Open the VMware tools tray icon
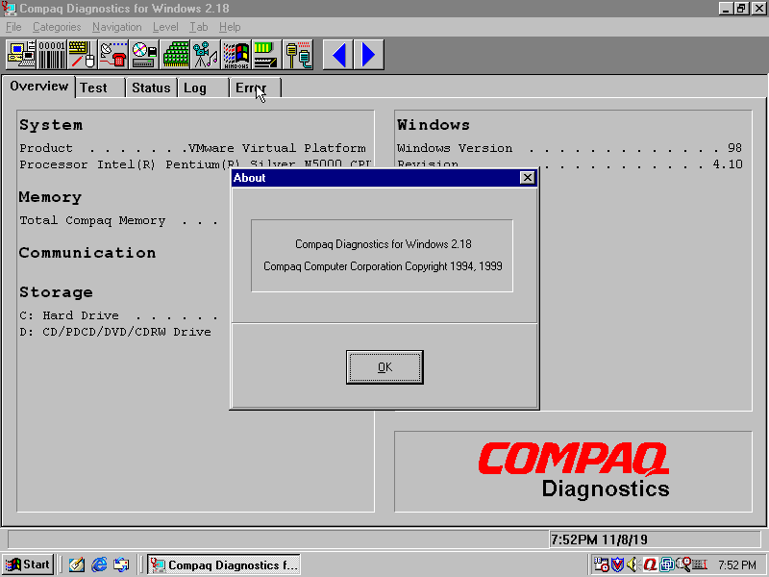Image resolution: width=769 pixels, height=577 pixels. pyautogui.click(x=666, y=564)
